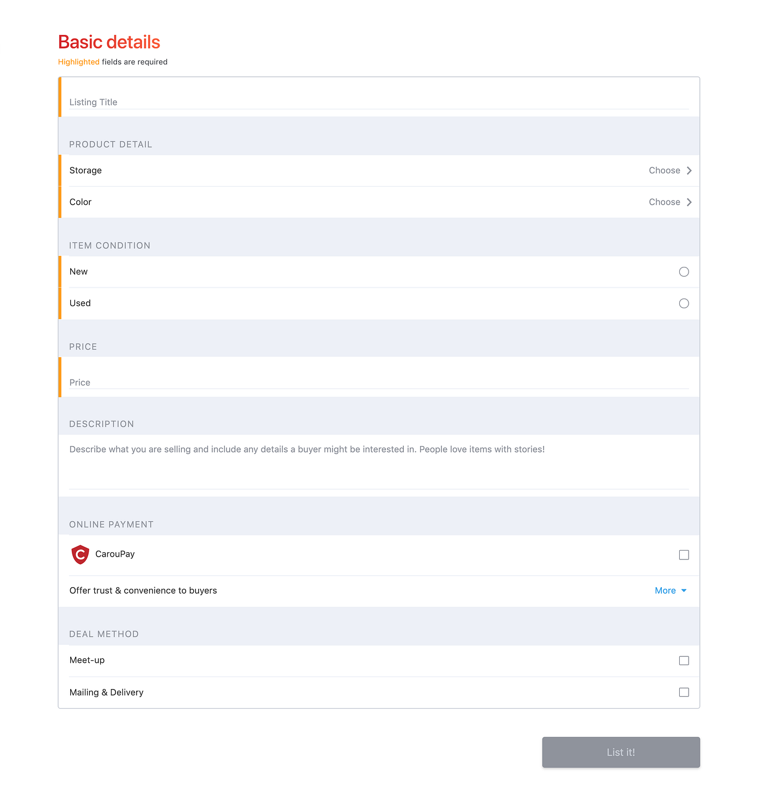This screenshot has height=799, width=762.
Task: Click the ONLINE PAYMENT section header
Action: [111, 524]
